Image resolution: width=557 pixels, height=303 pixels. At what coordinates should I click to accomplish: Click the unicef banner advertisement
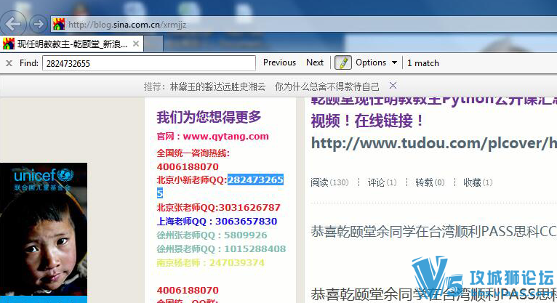point(44,233)
